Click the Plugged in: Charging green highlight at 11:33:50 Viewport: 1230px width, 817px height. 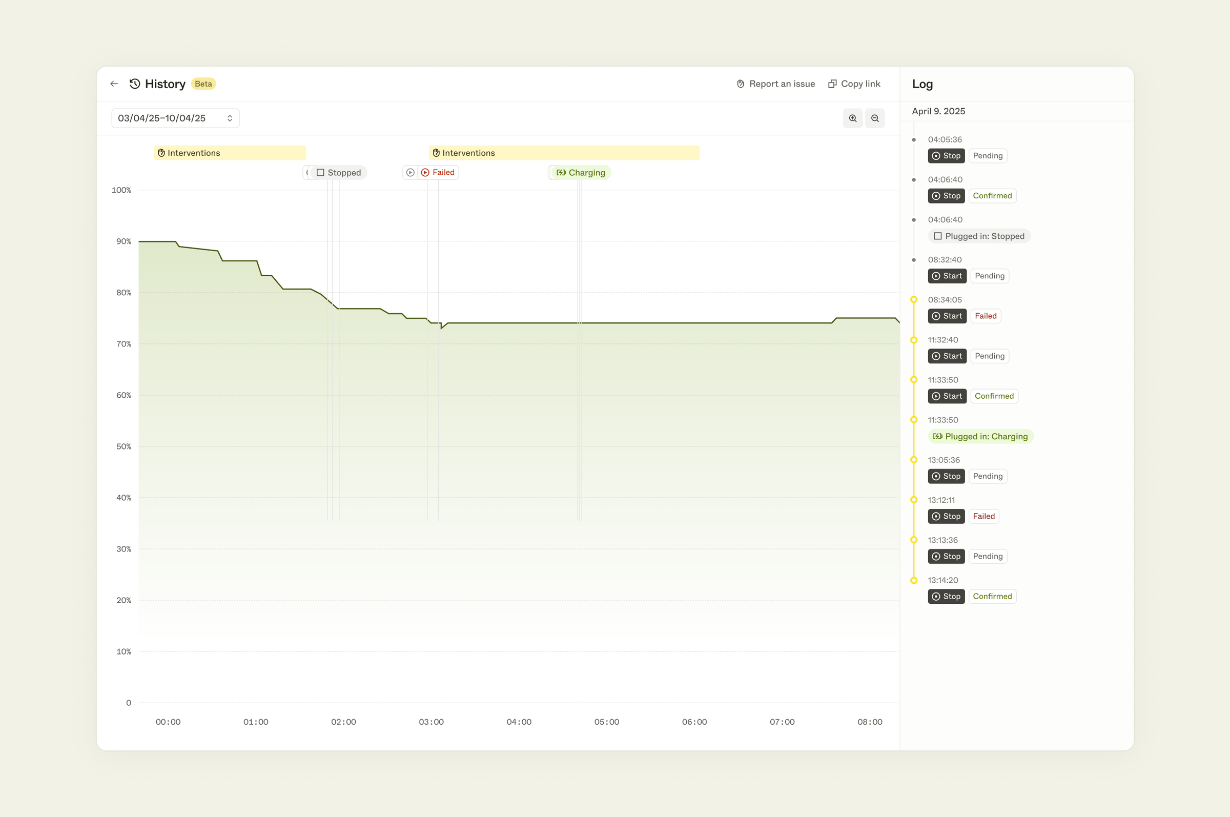tap(980, 436)
